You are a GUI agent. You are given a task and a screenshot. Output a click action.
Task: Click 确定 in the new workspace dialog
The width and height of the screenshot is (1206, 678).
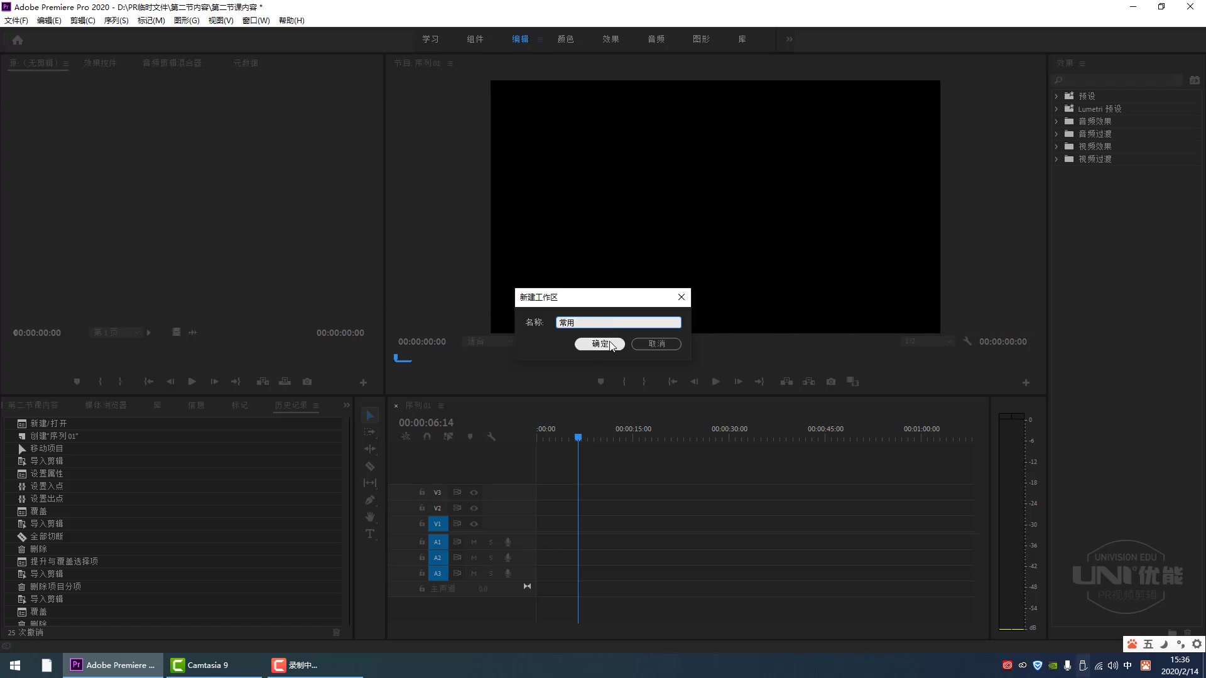pos(599,344)
